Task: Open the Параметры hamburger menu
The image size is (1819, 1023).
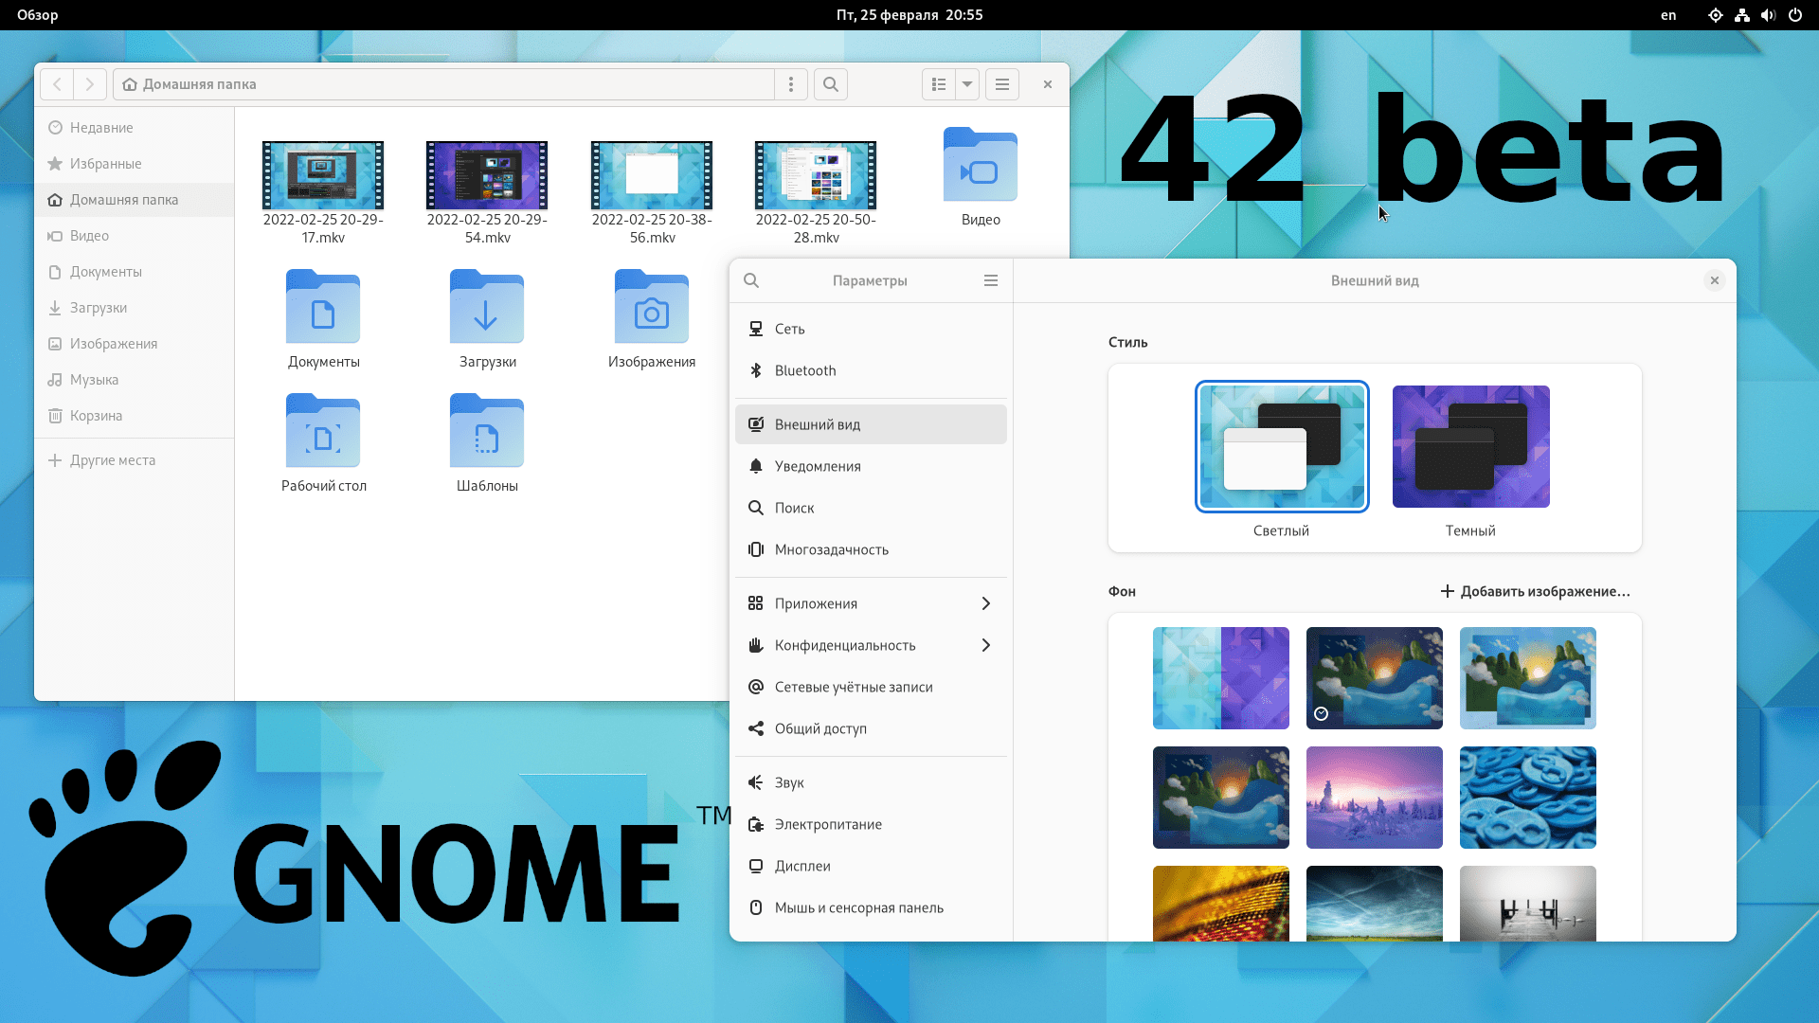Action: [x=991, y=280]
